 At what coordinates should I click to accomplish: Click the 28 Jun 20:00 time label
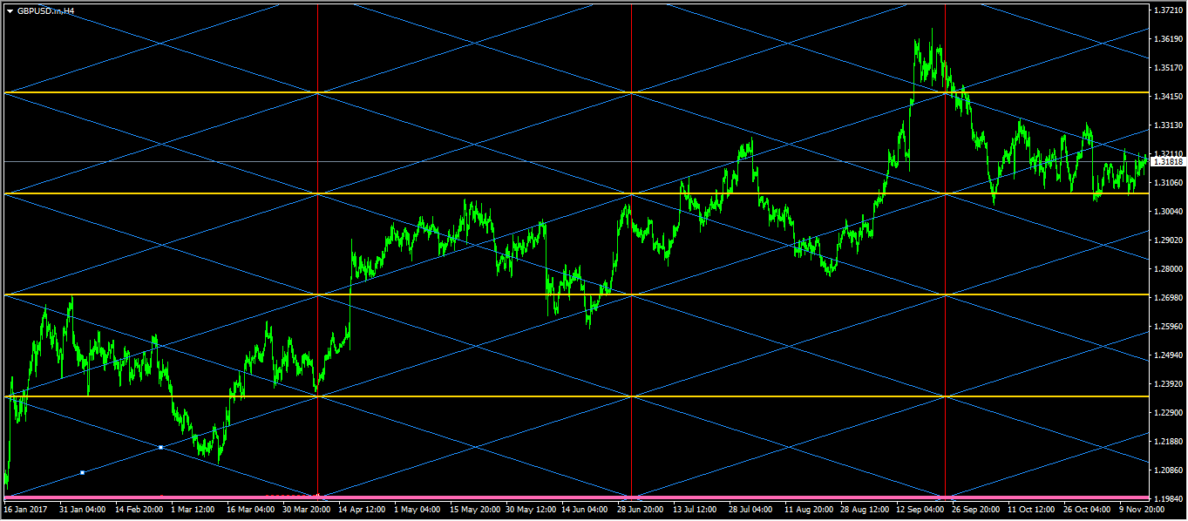point(642,508)
